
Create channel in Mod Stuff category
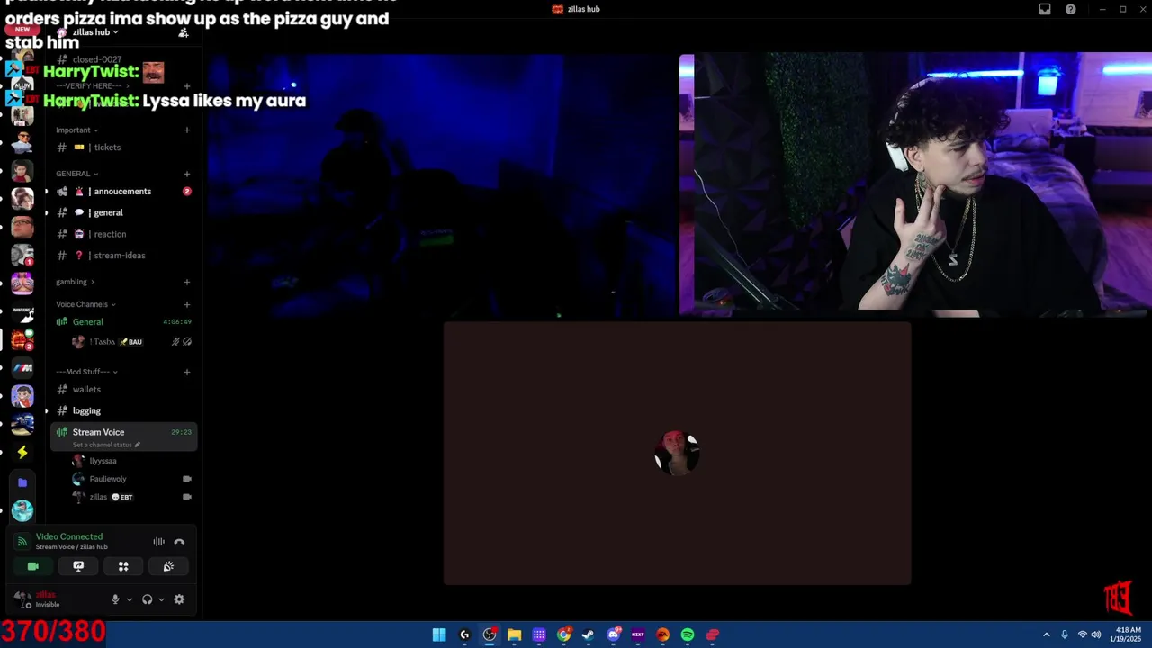(x=187, y=372)
